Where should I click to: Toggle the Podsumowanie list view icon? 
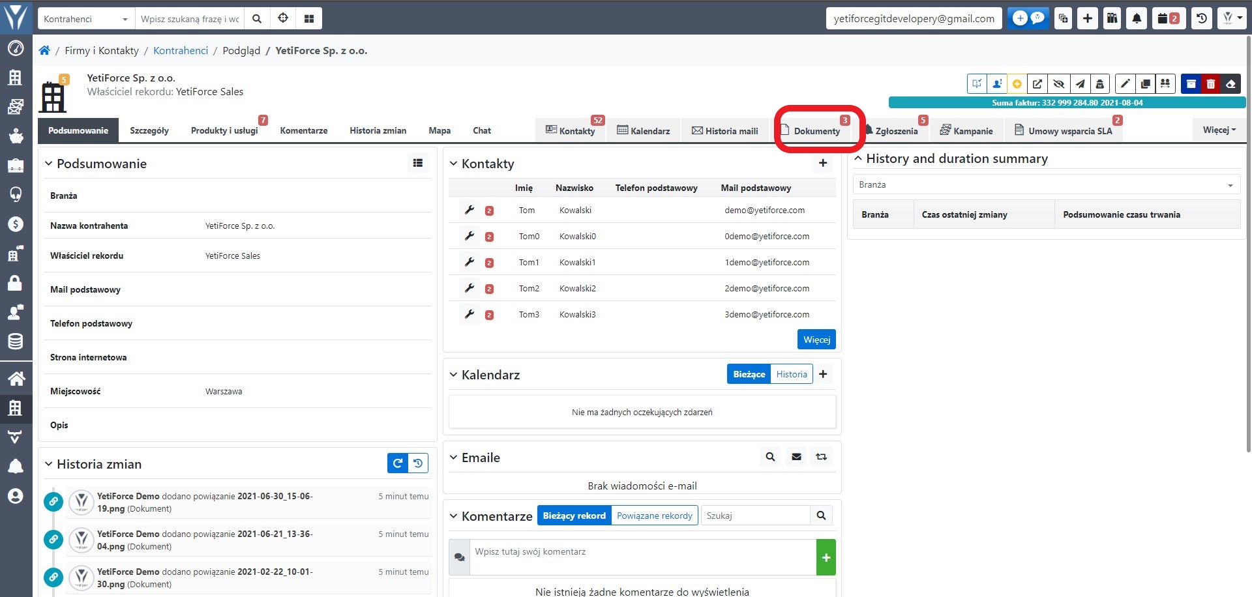coord(418,163)
